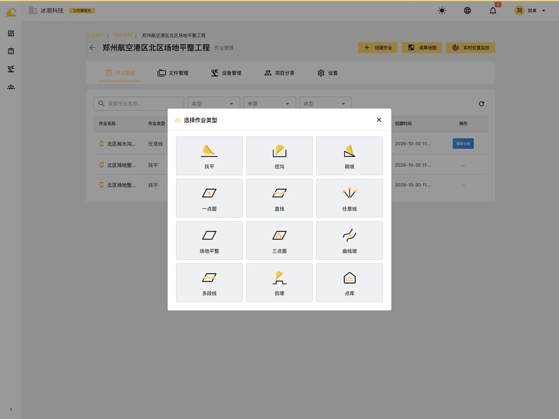Pick the 曲线坡 job type card
The height and width of the screenshot is (419, 559).
pyautogui.click(x=349, y=240)
